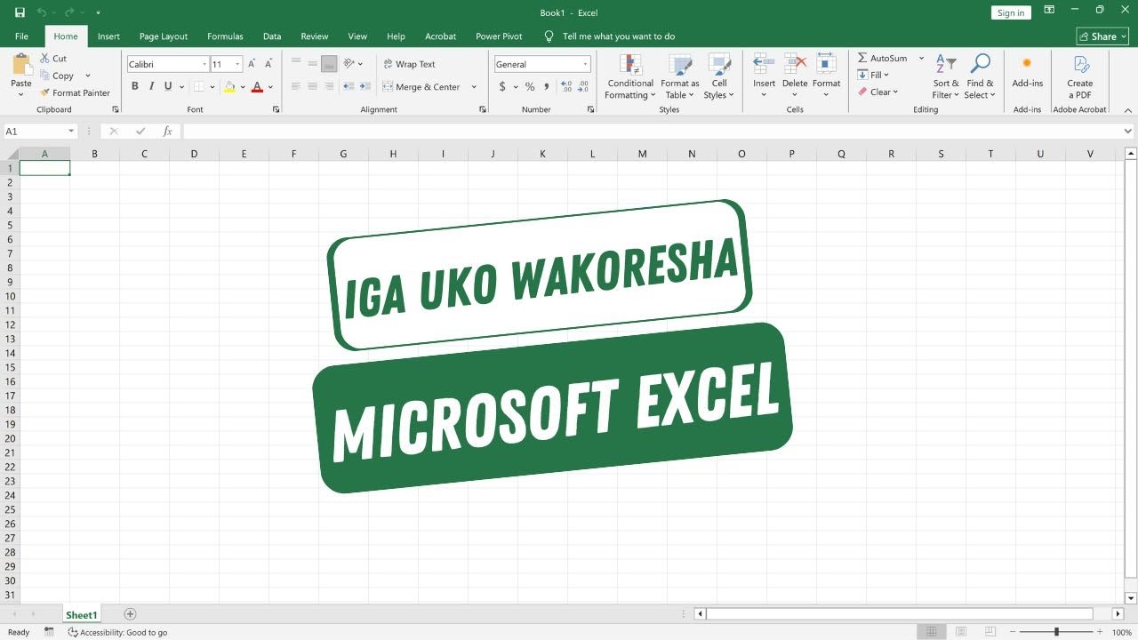Open Conditional Formatting in the Styles group

pos(630,76)
